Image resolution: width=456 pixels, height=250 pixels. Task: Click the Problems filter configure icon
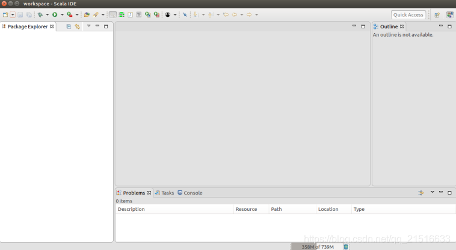[421, 193]
